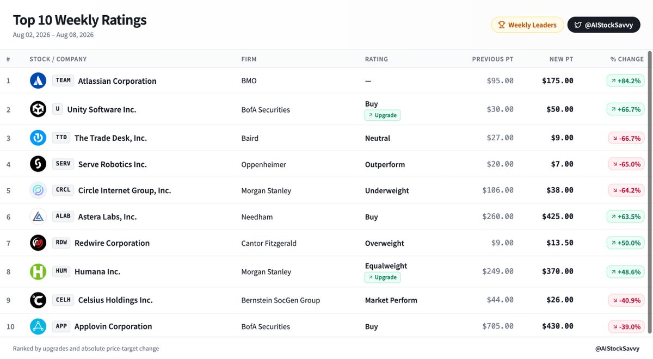
Task: Click the Astera Labs logo icon
Action: point(38,216)
